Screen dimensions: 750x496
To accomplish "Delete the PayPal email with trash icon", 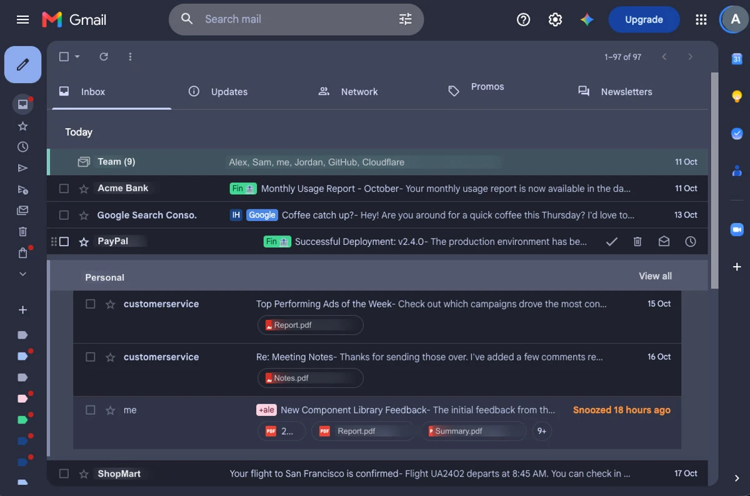I will [637, 242].
